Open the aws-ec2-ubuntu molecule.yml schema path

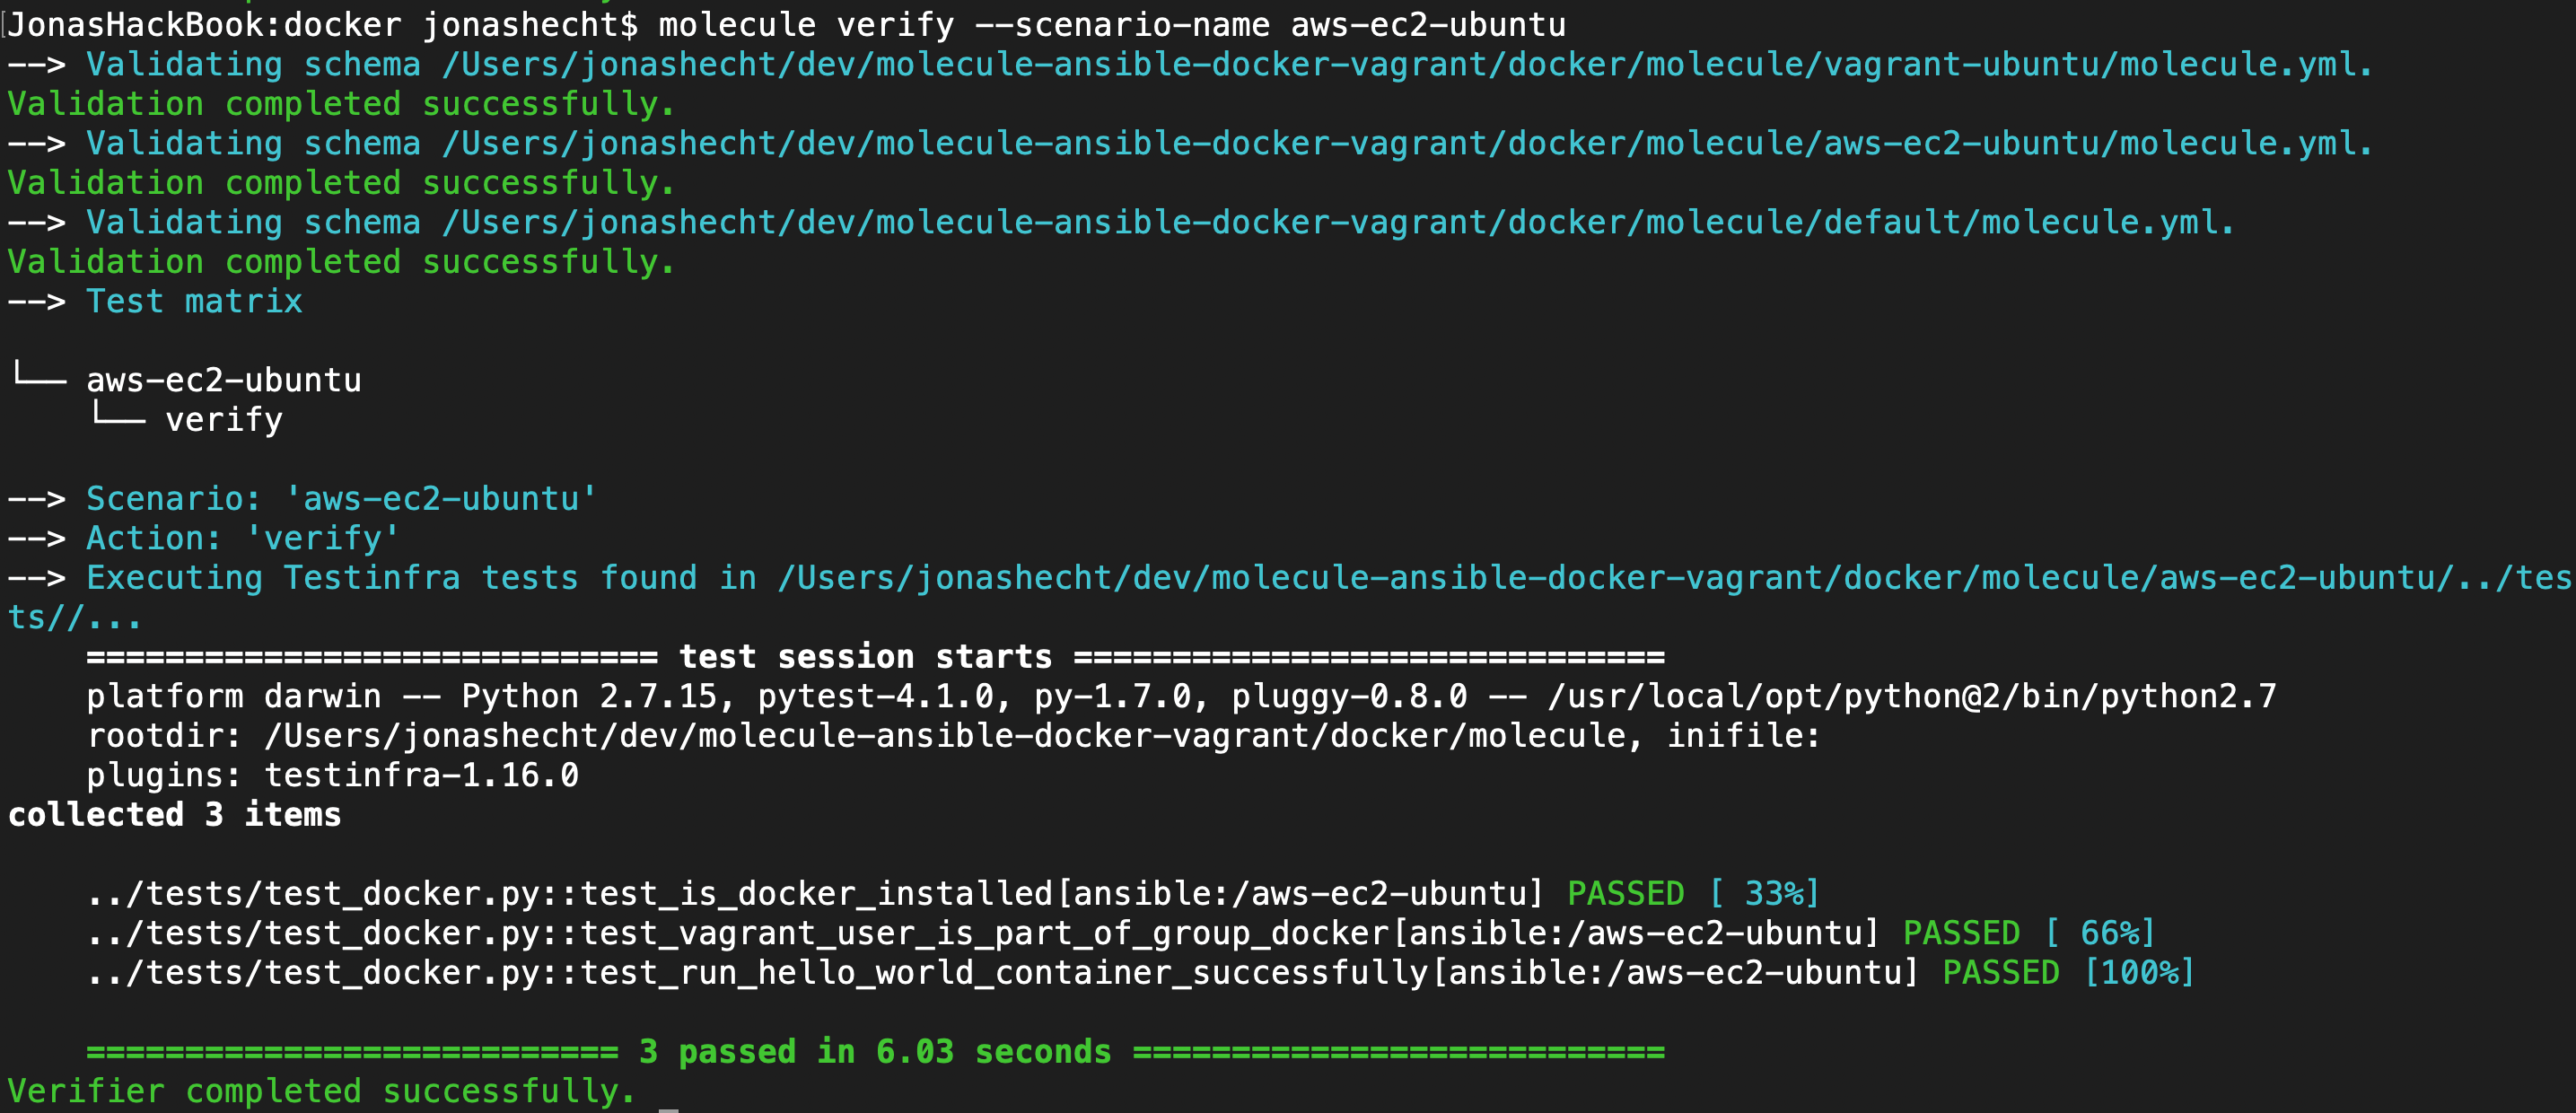click(x=1405, y=144)
